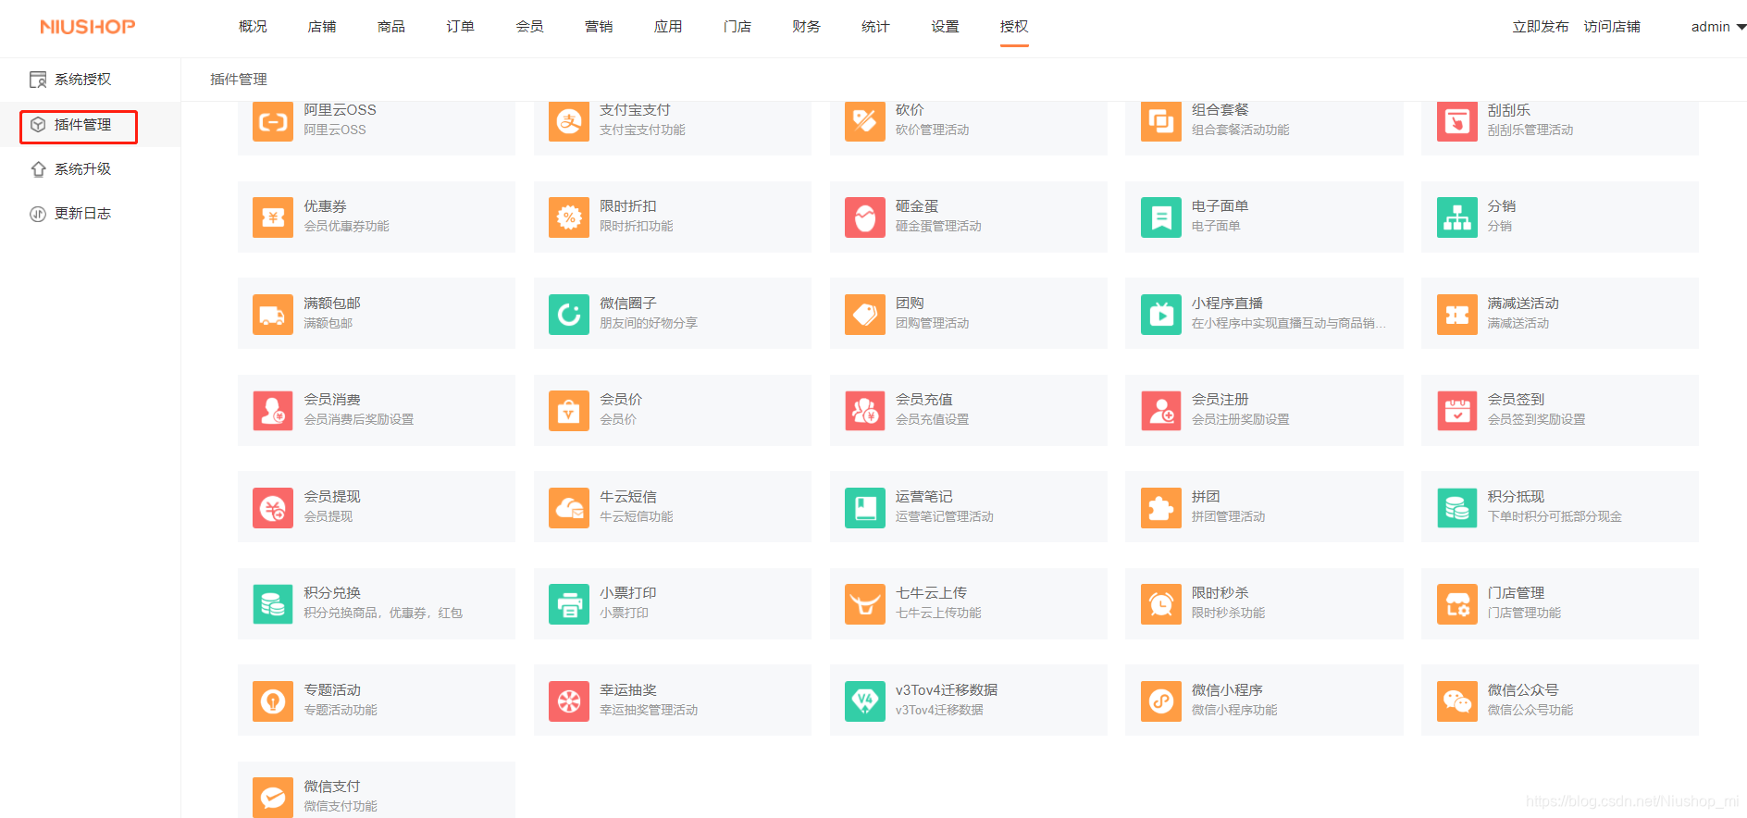
Task: Open the 概况 top menu
Action: [x=253, y=27]
